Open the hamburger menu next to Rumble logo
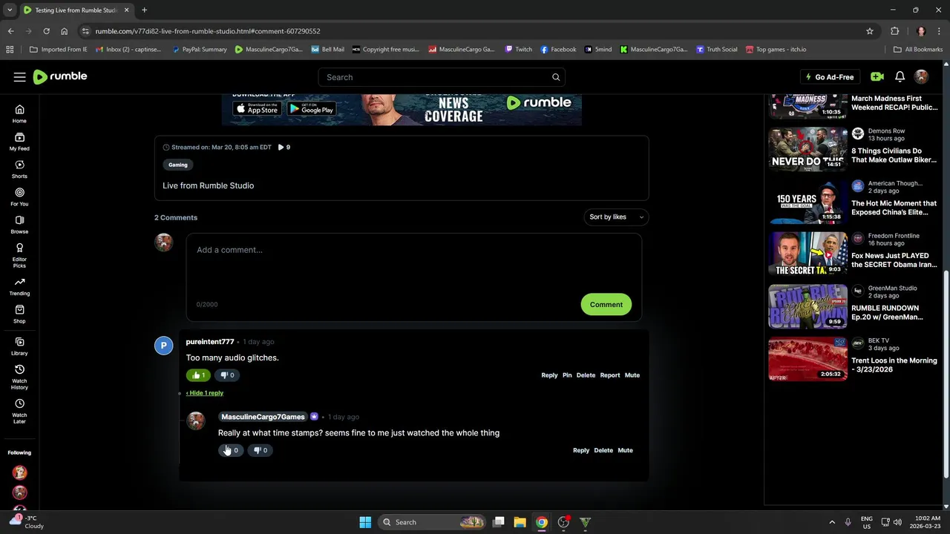The width and height of the screenshot is (950, 534). click(x=19, y=77)
